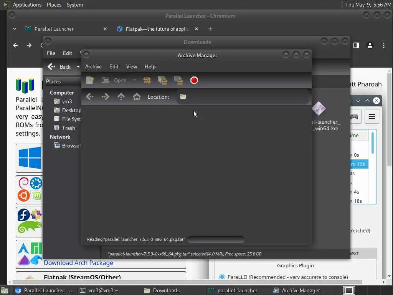This screenshot has height=295, width=393.
Task: Select ParaLLEl graphics plugin radio button
Action: point(222,277)
